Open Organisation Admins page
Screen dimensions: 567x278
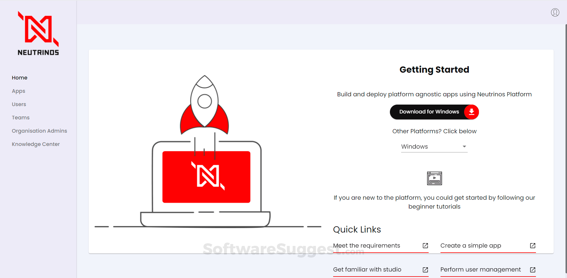39,131
